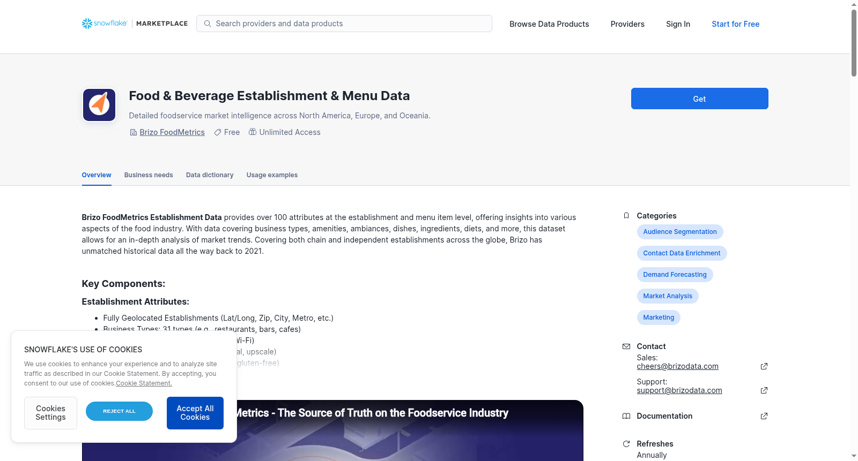Click the refresh icon next to Refreshes
Image resolution: width=858 pixels, height=461 pixels.
tap(626, 444)
